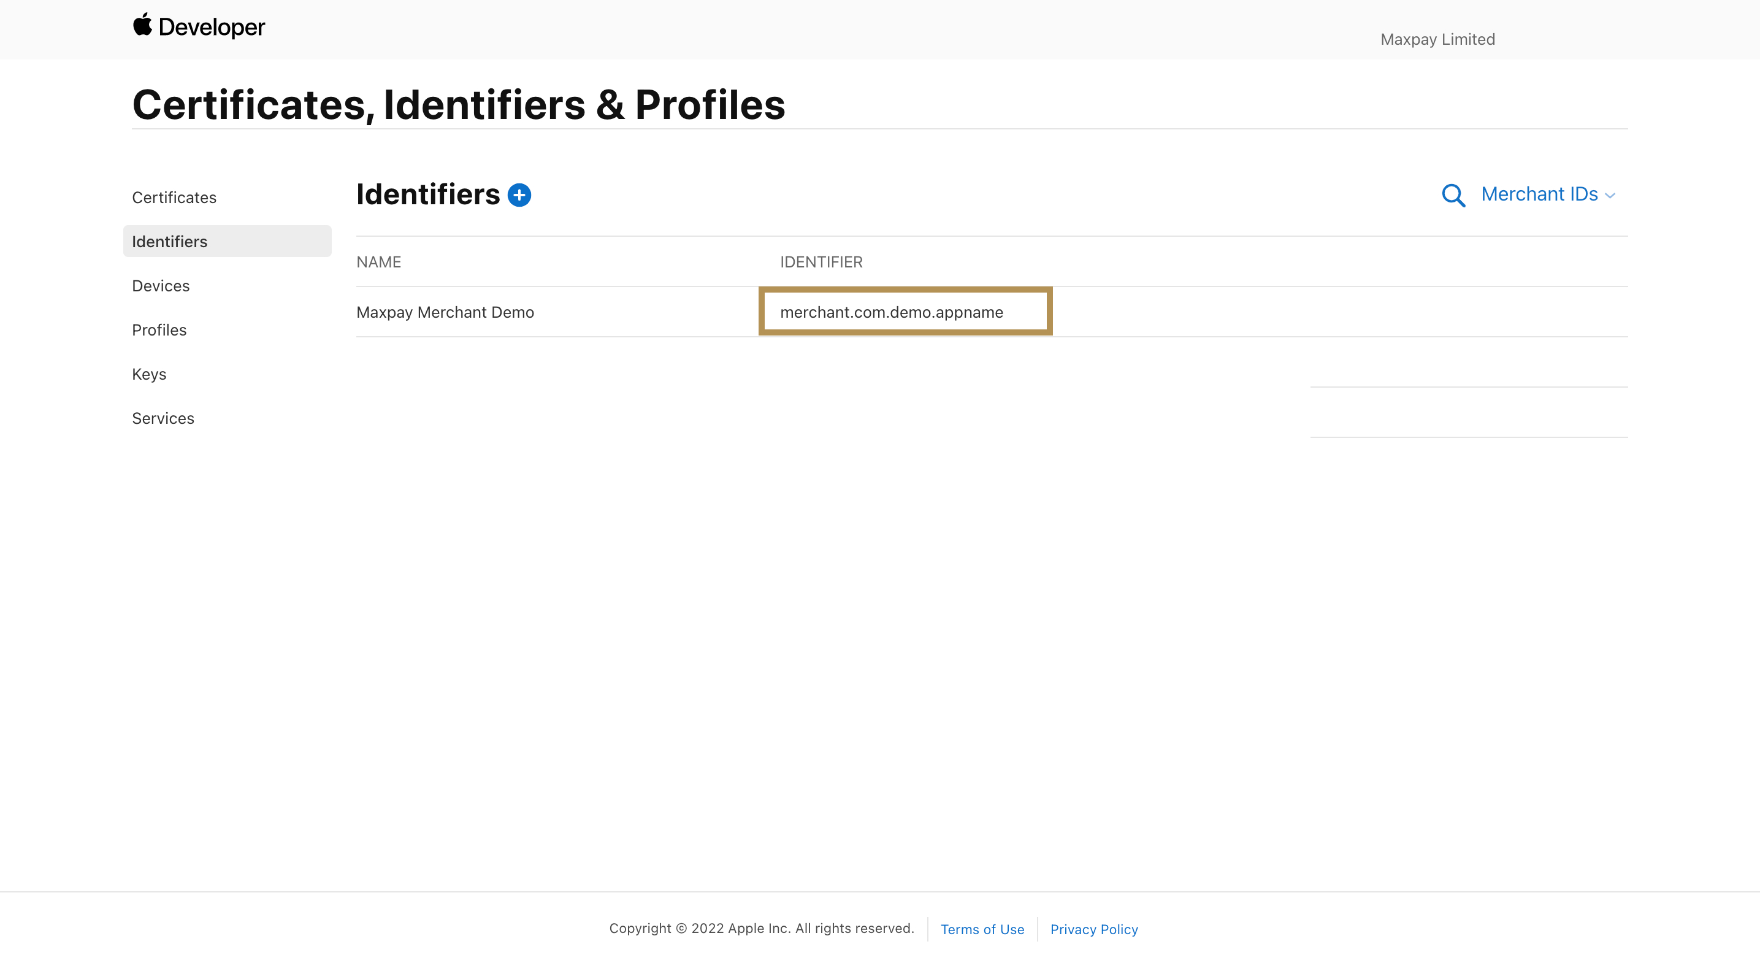The height and width of the screenshot is (963, 1760).
Task: Click the chevron next to Merchant IDs
Action: point(1610,196)
